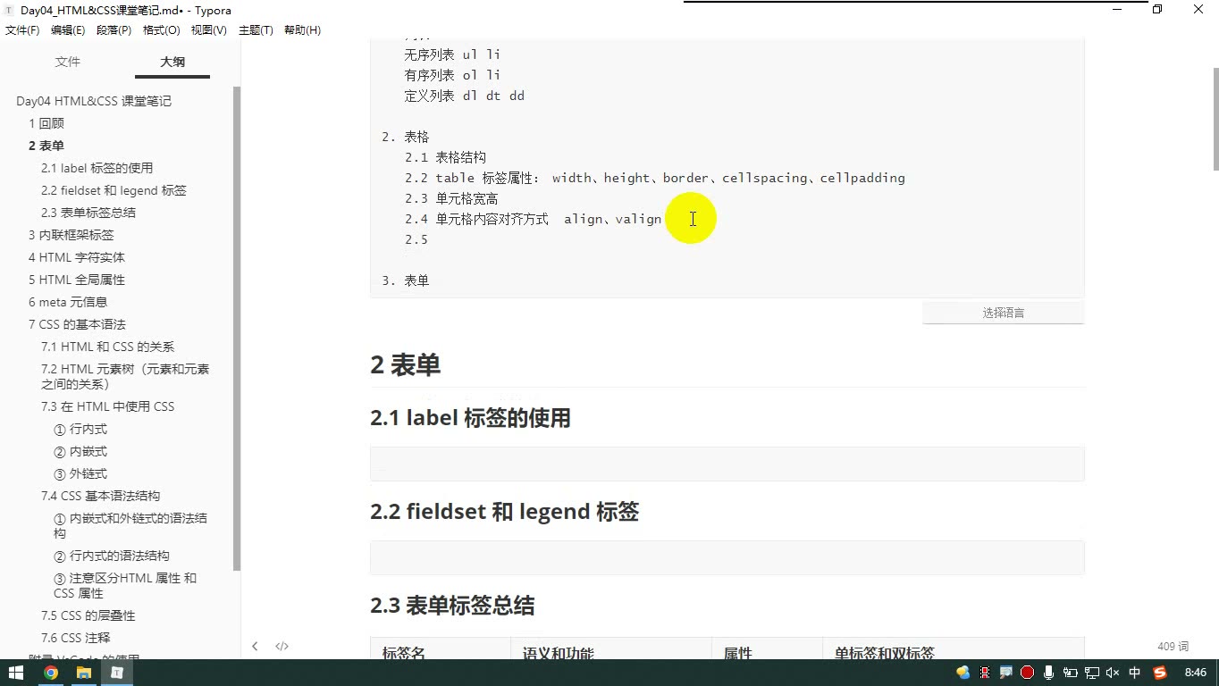Click the sidebar outline scrollbar
1219x686 pixels.
(x=237, y=329)
